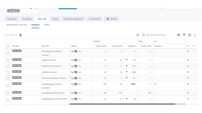Sort by 03 janv. 2020 position column
The height and width of the screenshot is (113, 202).
101,46
